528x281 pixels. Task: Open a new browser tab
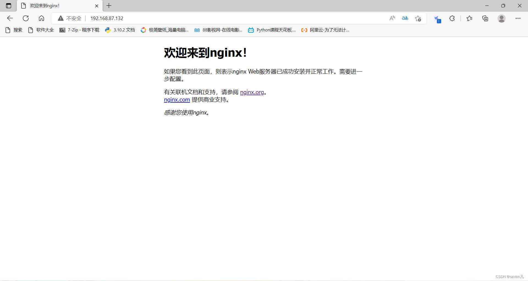coord(109,6)
